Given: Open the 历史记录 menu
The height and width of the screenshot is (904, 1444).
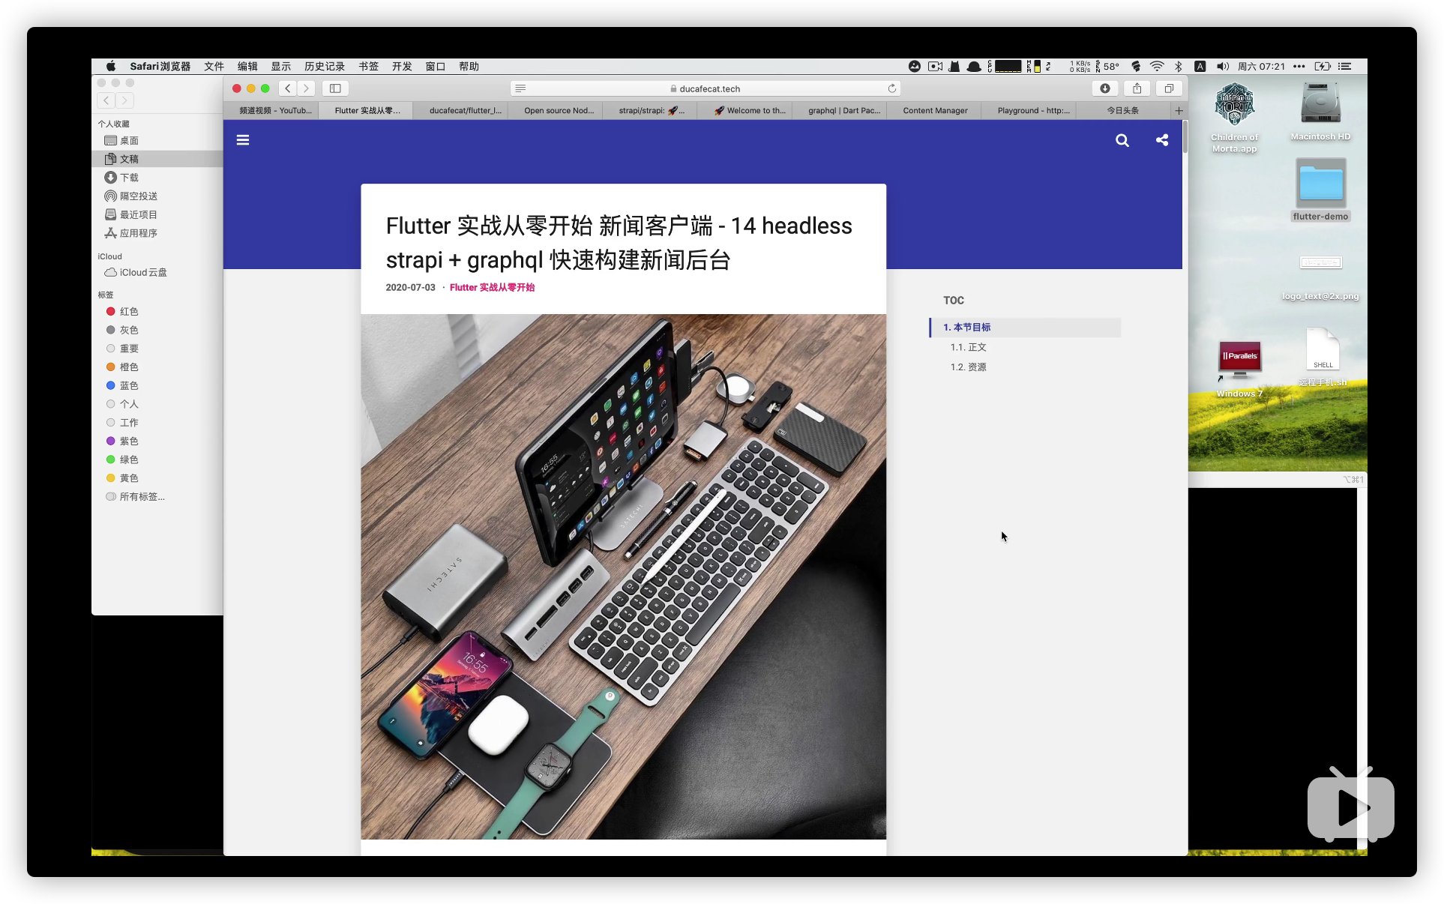Looking at the screenshot, I should pyautogui.click(x=324, y=67).
